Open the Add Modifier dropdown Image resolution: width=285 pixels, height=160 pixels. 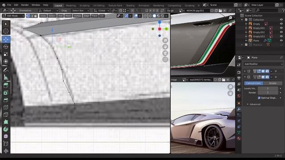pyautogui.click(x=263, y=64)
